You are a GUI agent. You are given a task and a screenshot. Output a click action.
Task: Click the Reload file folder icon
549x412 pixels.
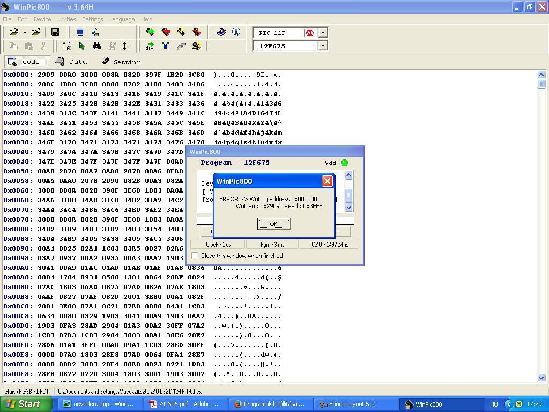[x=36, y=32]
